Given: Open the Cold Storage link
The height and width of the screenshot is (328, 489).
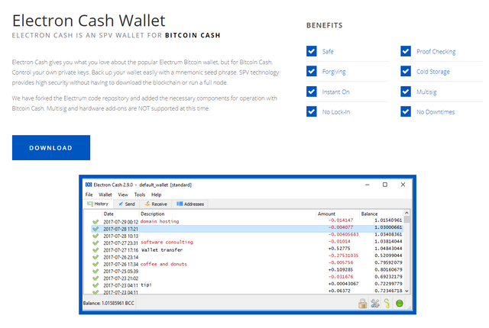Looking at the screenshot, I should [x=433, y=72].
